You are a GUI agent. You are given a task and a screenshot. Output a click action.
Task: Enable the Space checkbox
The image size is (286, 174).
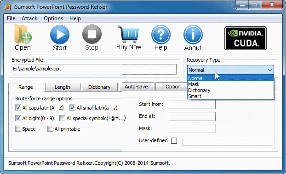coord(18,129)
